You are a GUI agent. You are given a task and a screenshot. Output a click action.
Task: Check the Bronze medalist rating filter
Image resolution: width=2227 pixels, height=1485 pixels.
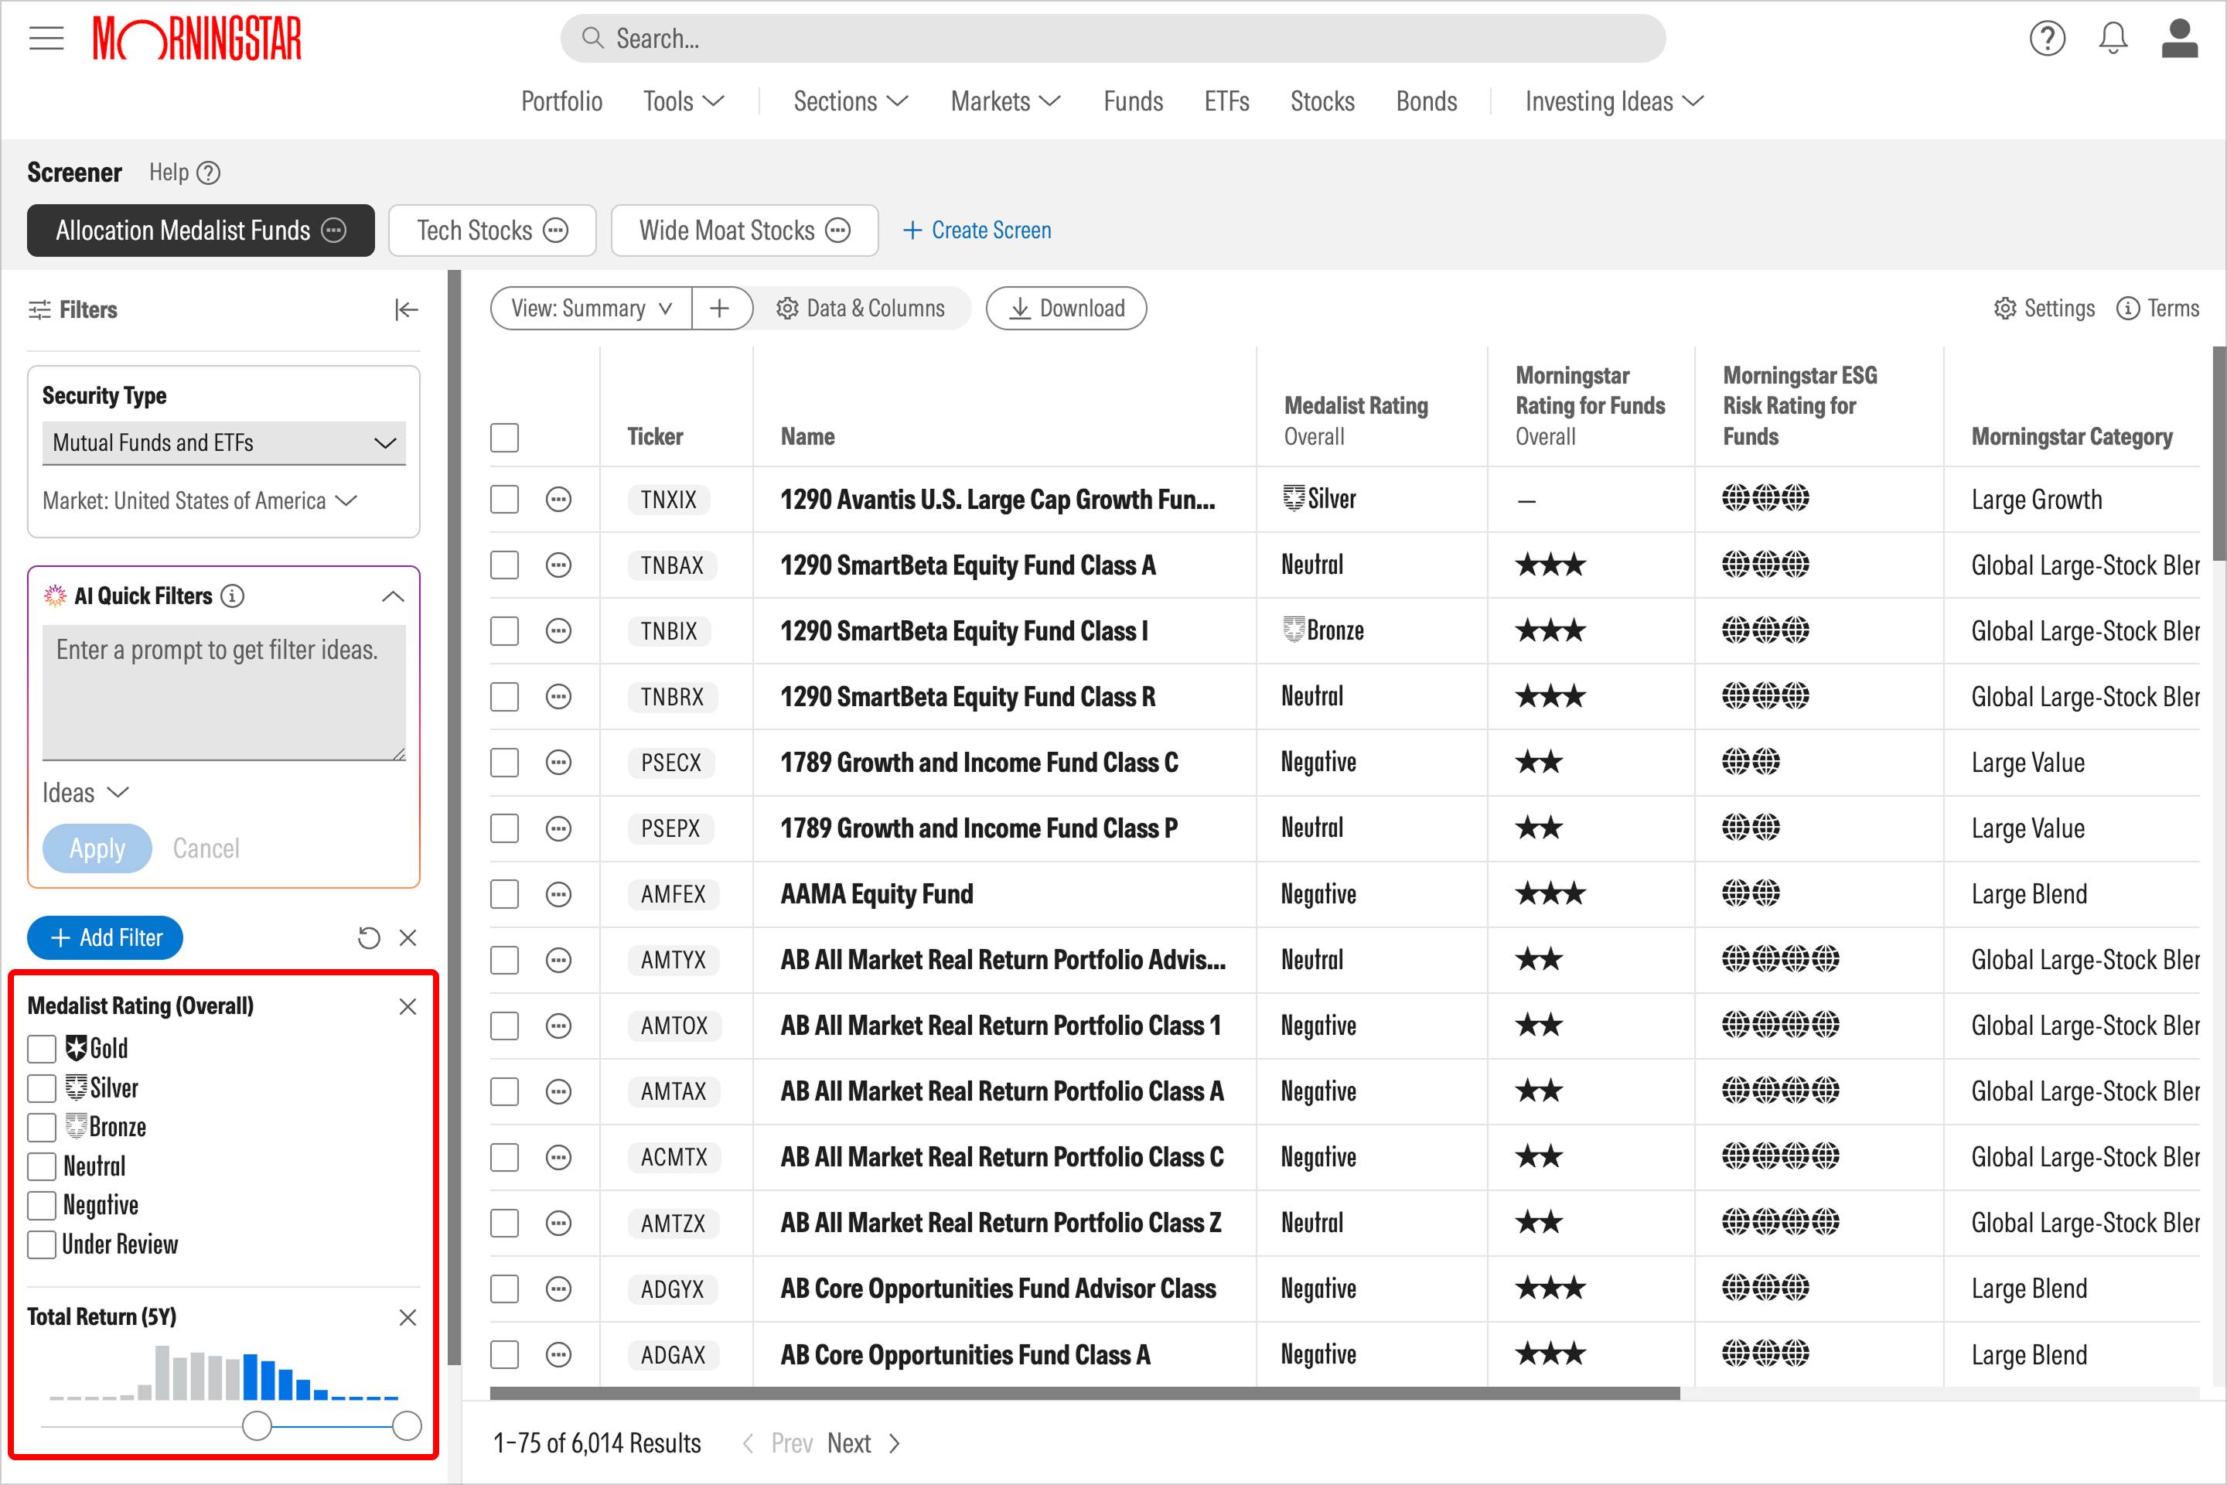click(x=42, y=1127)
